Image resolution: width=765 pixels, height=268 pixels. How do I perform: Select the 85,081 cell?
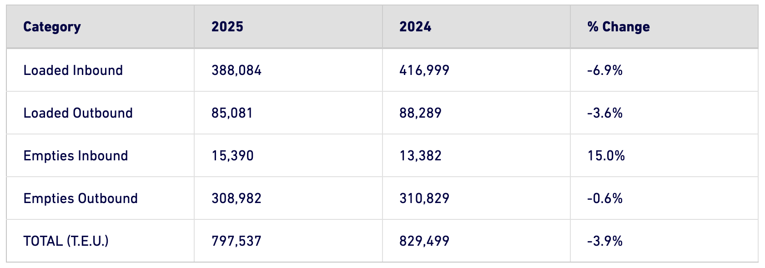pyautogui.click(x=232, y=113)
